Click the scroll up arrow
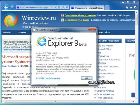The width and height of the screenshot is (140, 105). (x=137, y=12)
